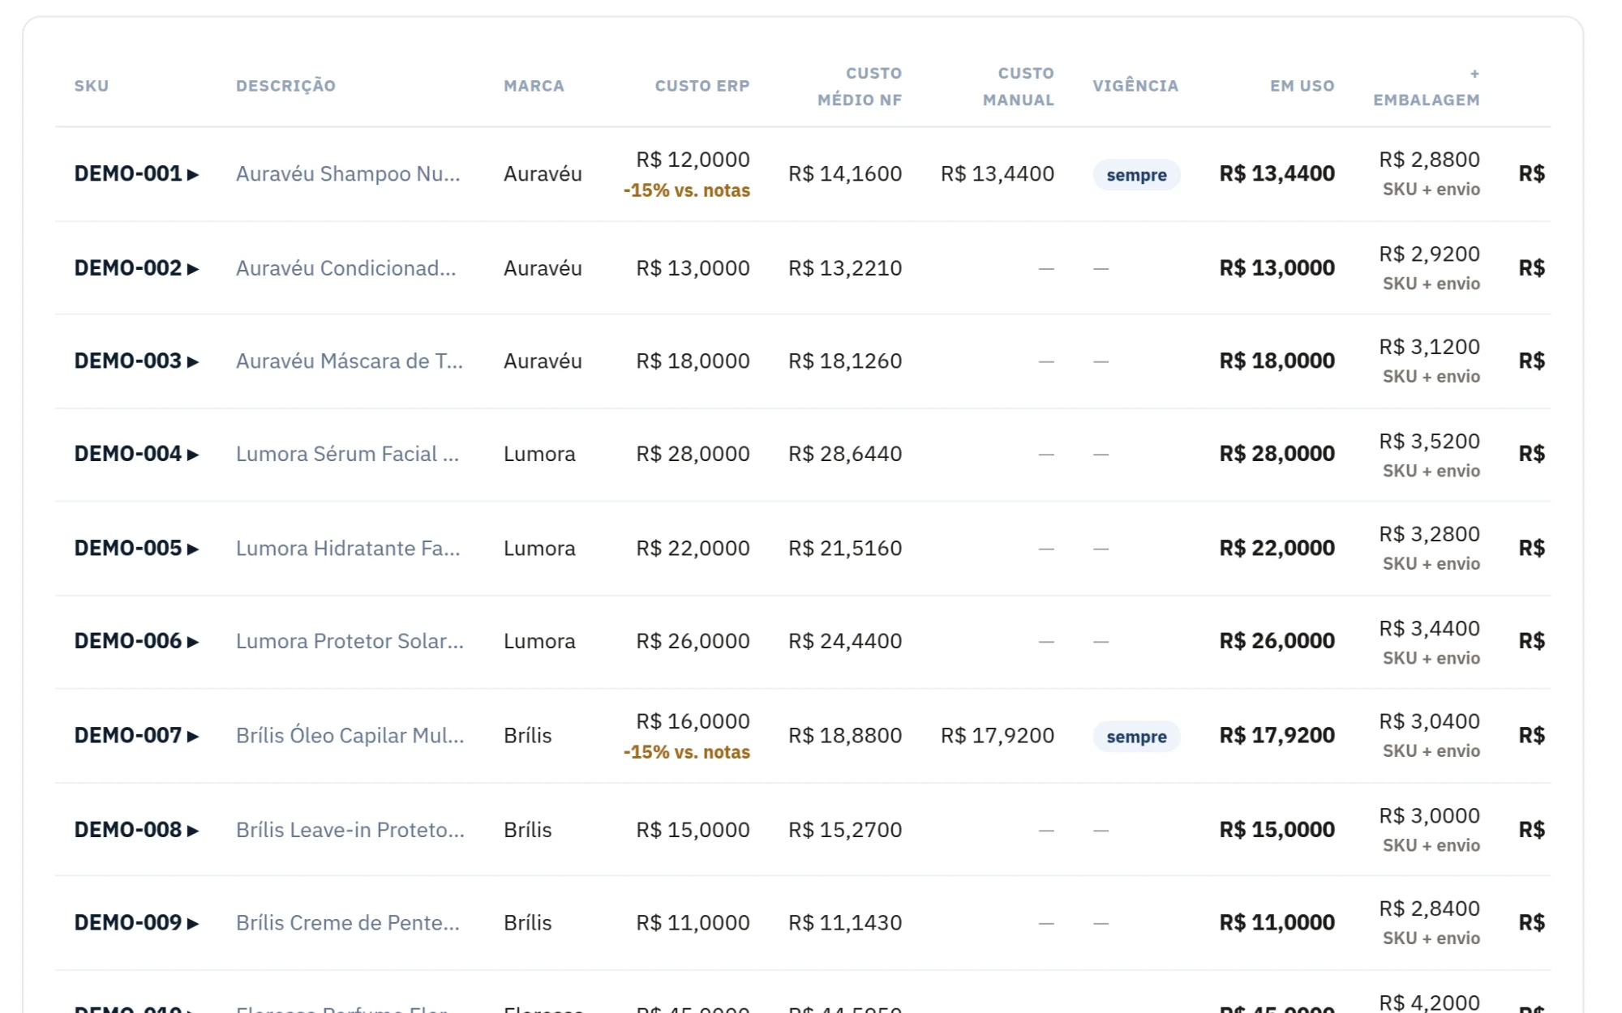This screenshot has width=1622, height=1013.
Task: Open Lumora Sérum Facial description link
Action: 347,454
